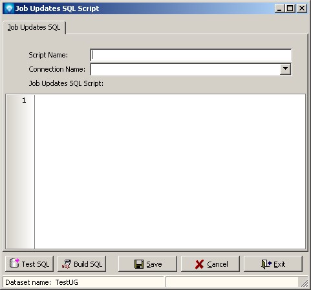The width and height of the screenshot is (311, 290).
Task: Maximize the Job Updates SQL Script window
Action: click(290, 8)
